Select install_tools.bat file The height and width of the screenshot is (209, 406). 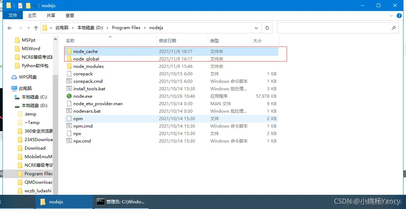pyautogui.click(x=171, y=89)
